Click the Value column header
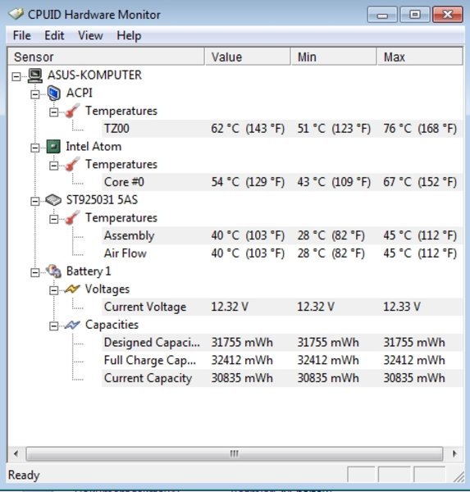 tap(248, 57)
